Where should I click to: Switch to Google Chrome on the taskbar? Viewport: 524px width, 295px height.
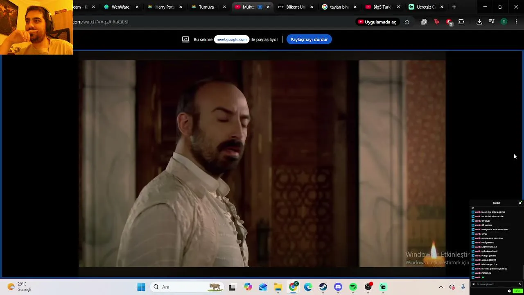pyautogui.click(x=293, y=287)
